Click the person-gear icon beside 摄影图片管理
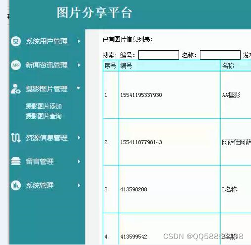This screenshot has height=245, width=251. (x=16, y=89)
